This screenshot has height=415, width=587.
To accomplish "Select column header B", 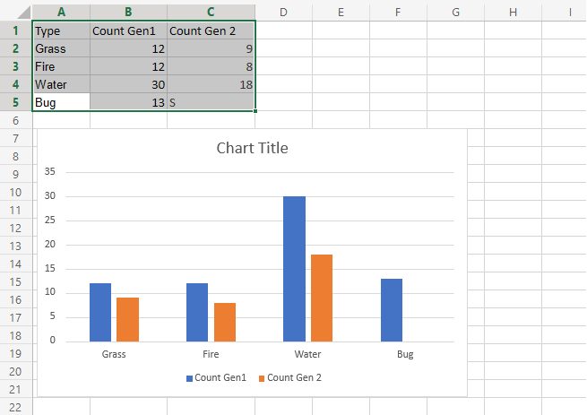I will [x=128, y=11].
